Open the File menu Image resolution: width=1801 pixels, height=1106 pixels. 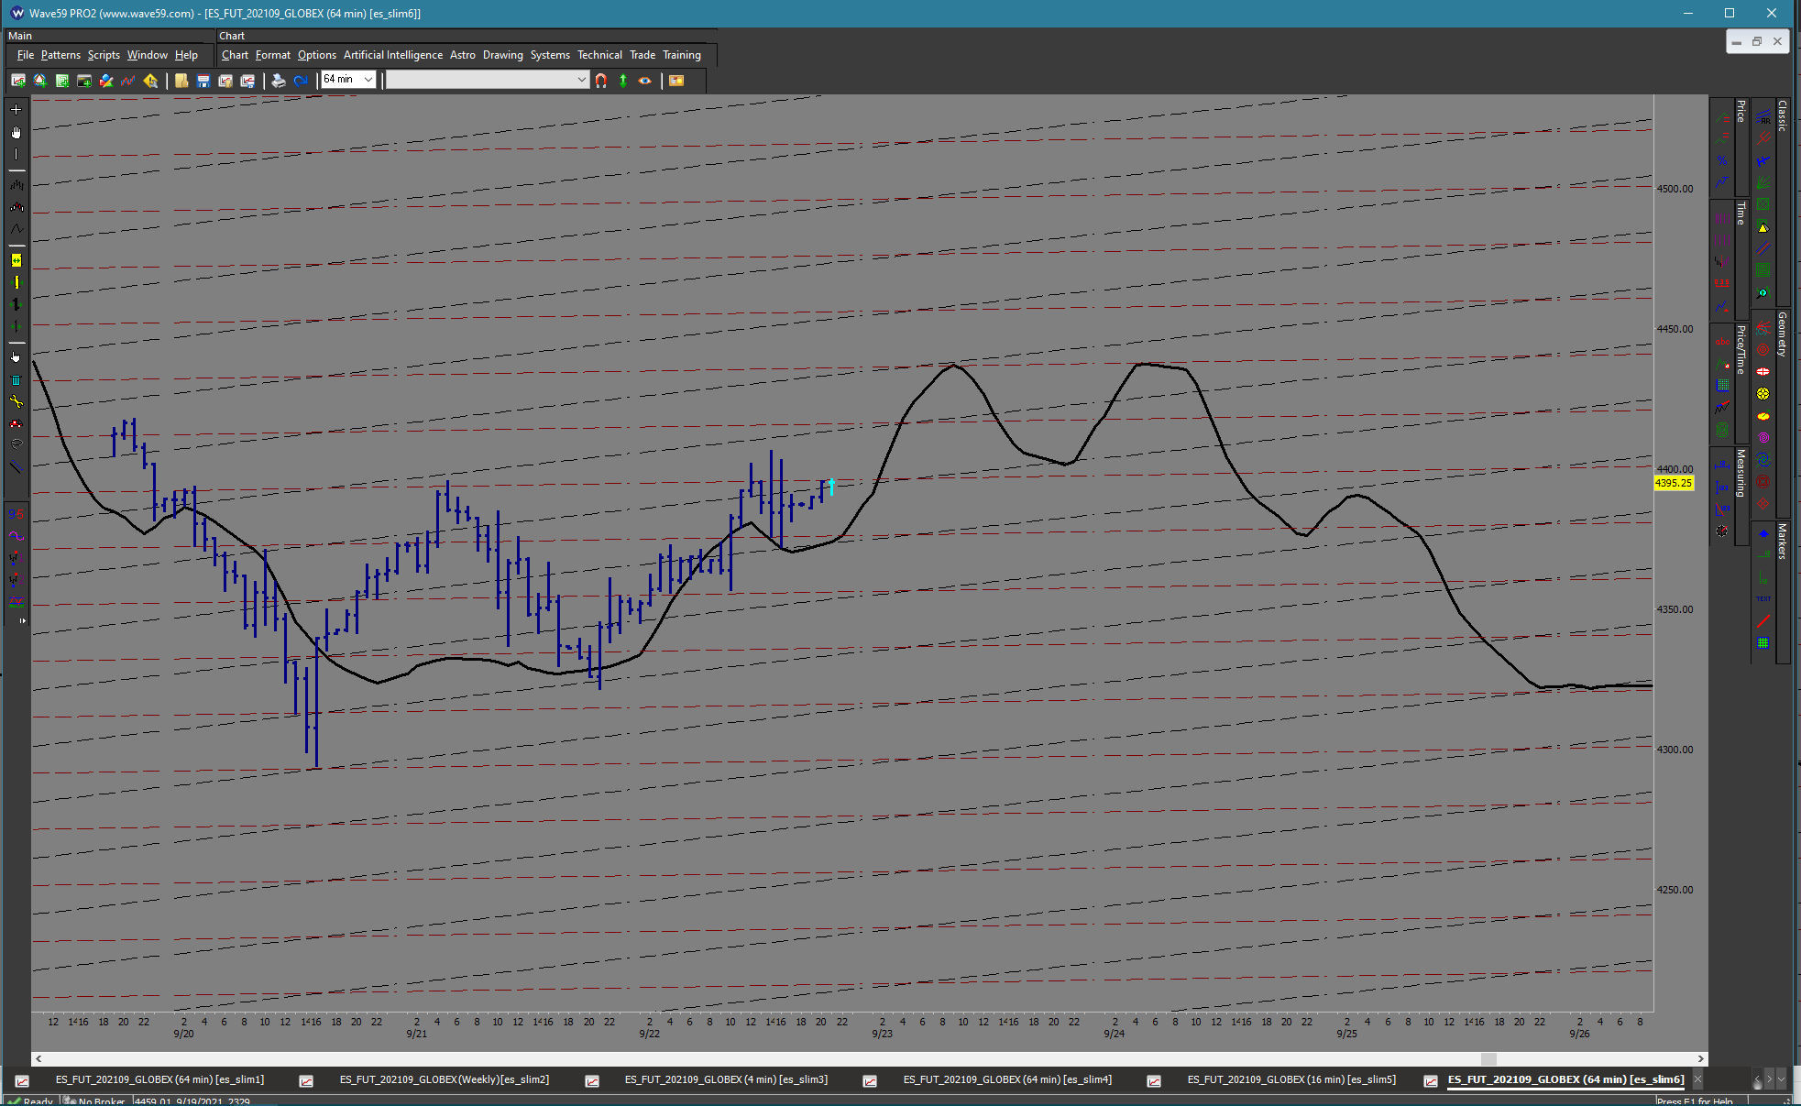26,55
